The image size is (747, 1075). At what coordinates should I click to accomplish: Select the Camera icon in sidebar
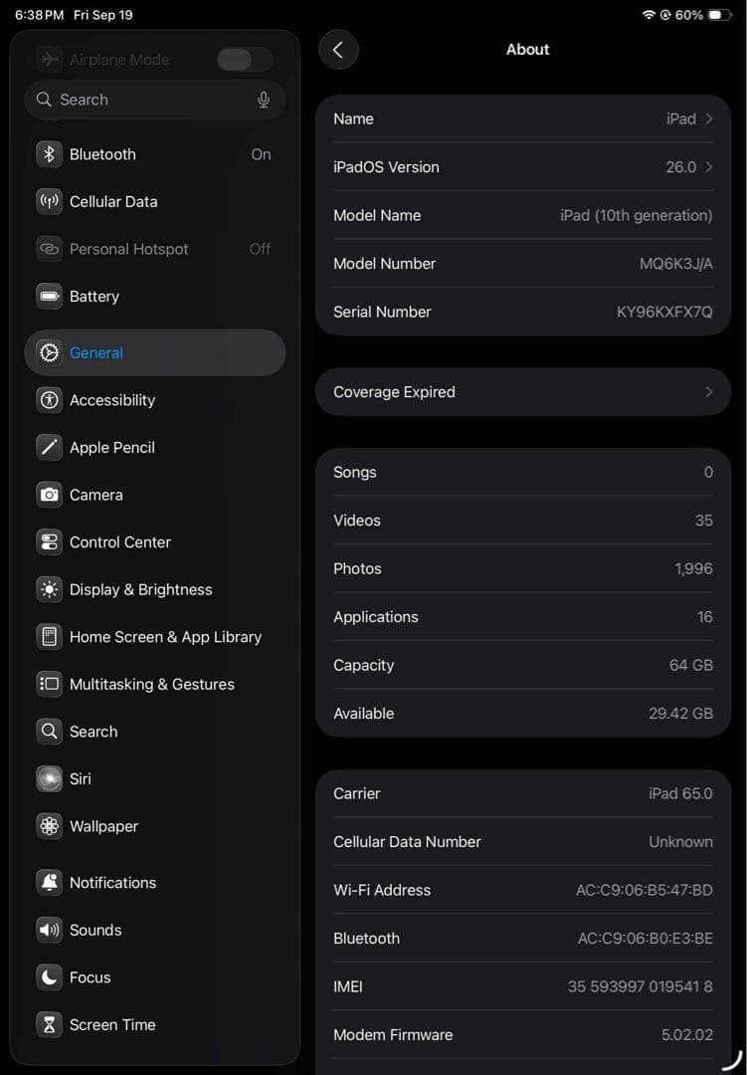49,495
